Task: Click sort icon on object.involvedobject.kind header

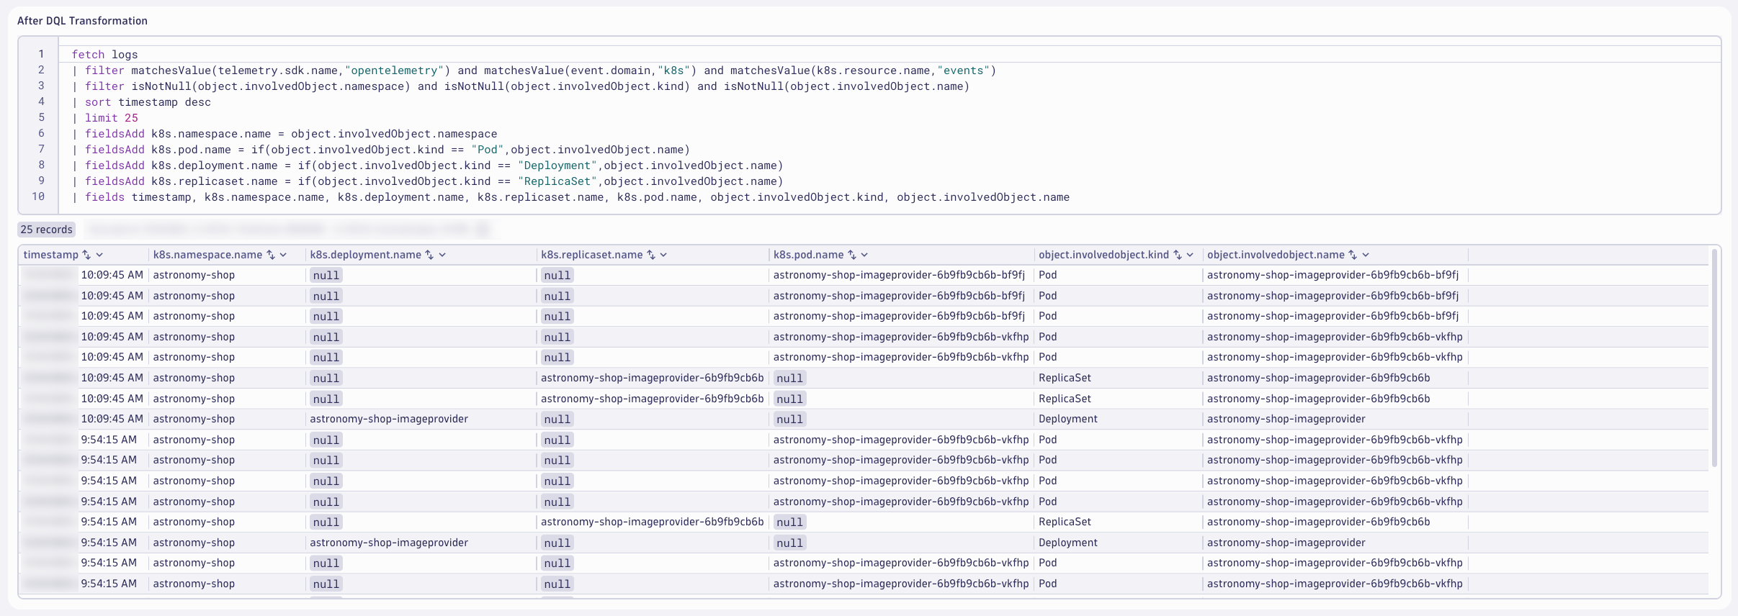Action: coord(1178,255)
